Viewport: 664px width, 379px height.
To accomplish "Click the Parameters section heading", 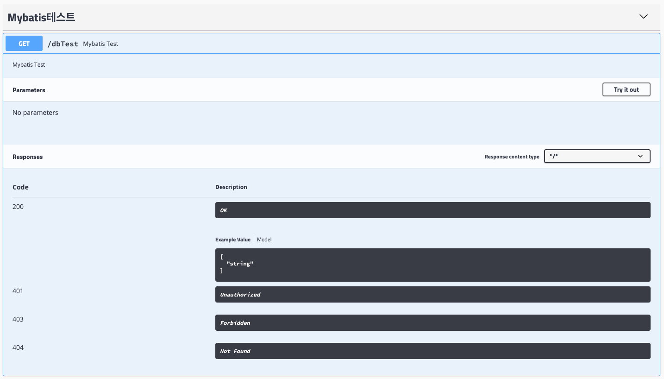I will coord(29,90).
